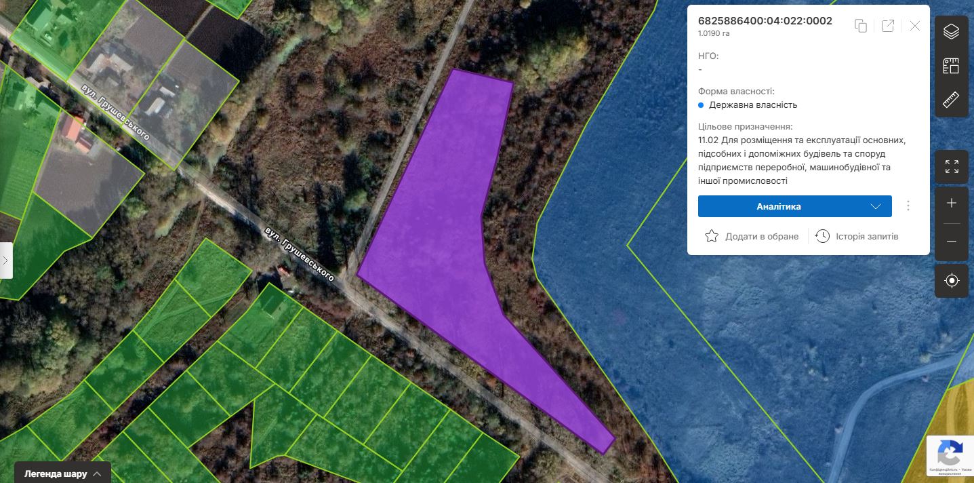Select the ruler measurement tool
The image size is (974, 483).
[x=952, y=100]
